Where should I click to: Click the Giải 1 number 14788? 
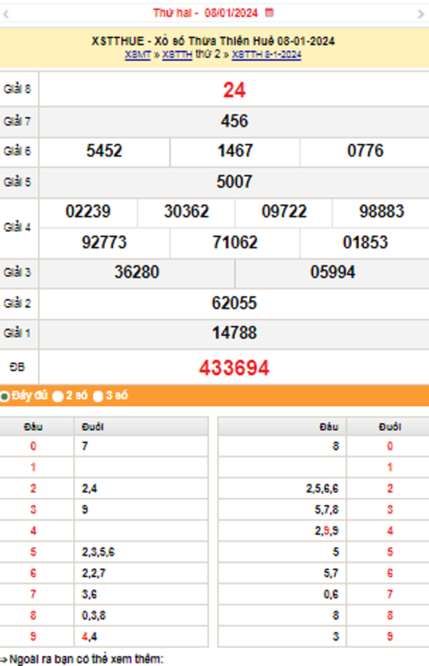pos(234,333)
